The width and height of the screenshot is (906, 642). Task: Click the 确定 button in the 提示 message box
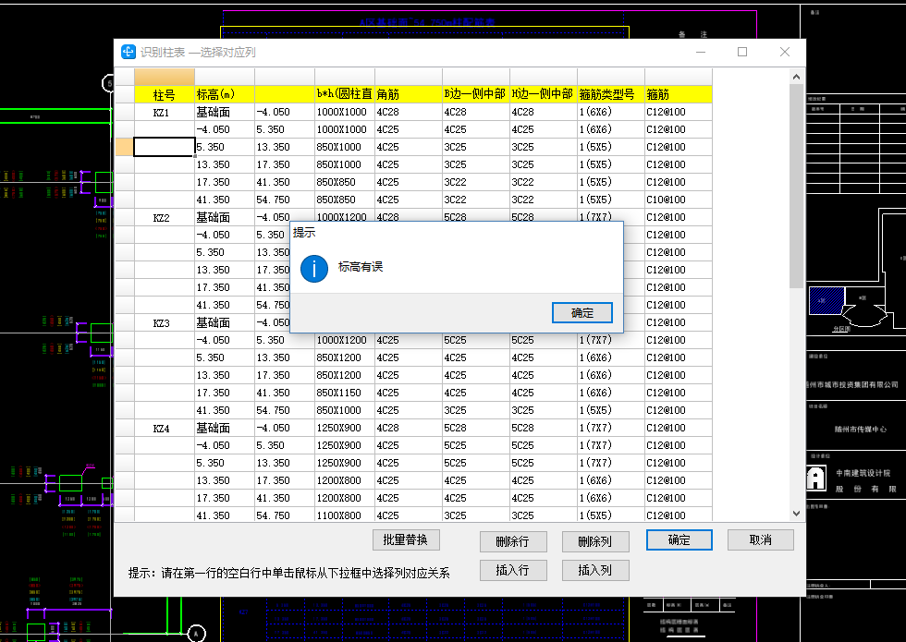tap(582, 312)
